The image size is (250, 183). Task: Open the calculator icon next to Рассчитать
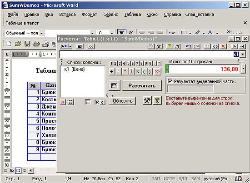point(114,85)
